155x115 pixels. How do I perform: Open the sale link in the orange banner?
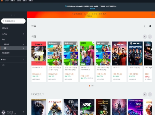click(89, 16)
